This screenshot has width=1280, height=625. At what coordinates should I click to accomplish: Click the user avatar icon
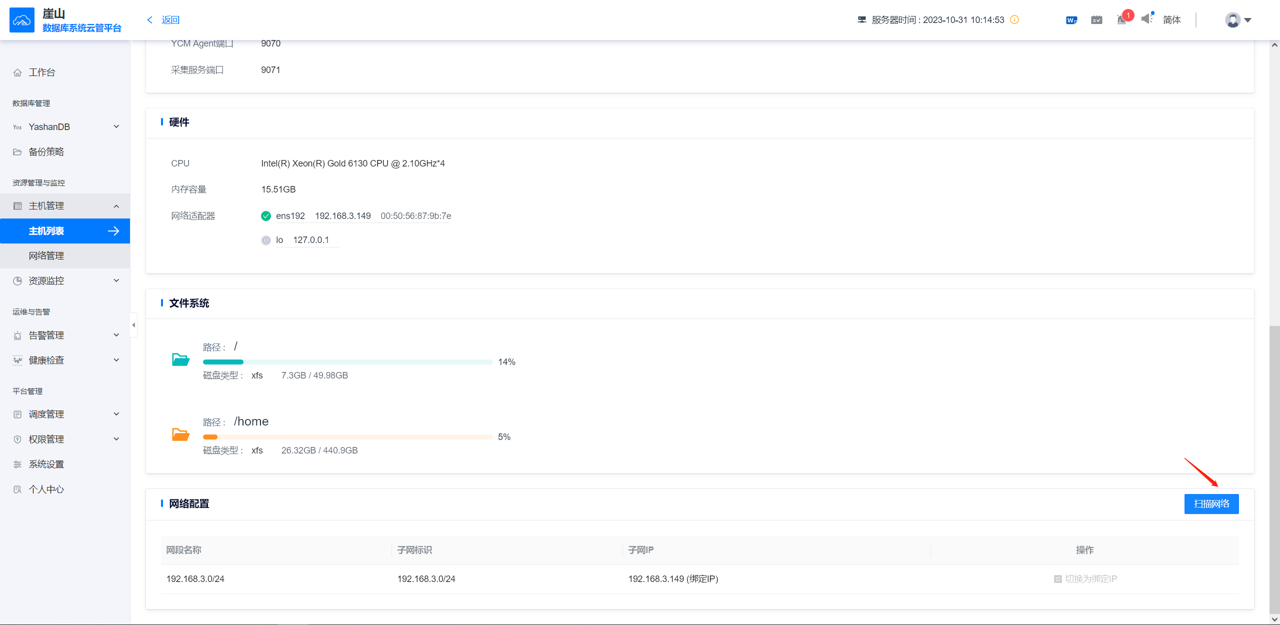point(1232,20)
